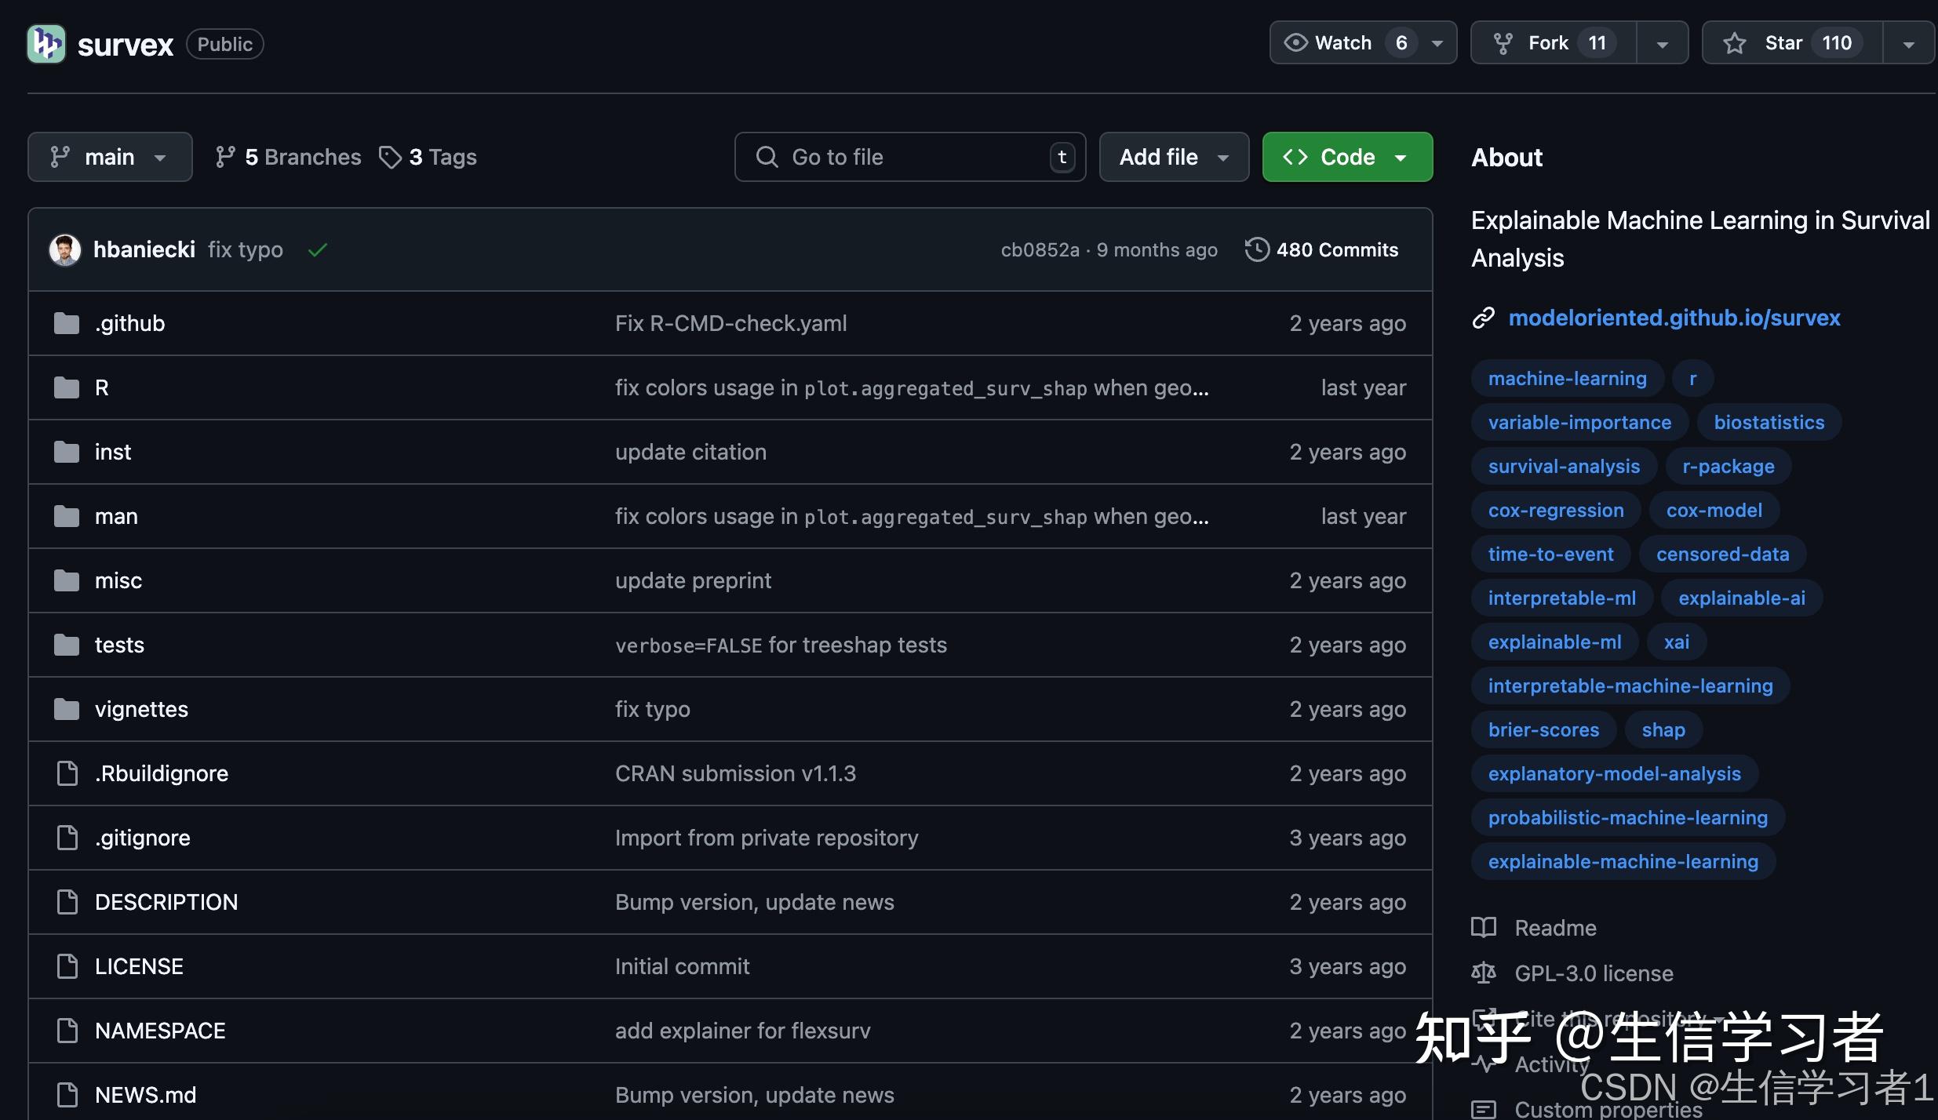Click the clock icon beside 480 Commits
Image resolution: width=1938 pixels, height=1120 pixels.
[1257, 249]
